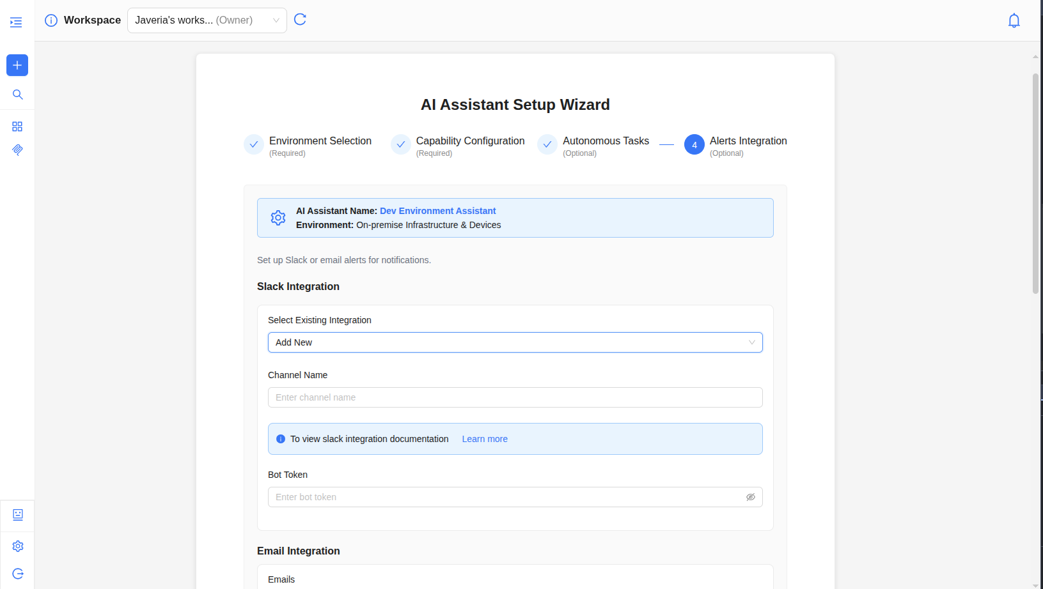Click the logout icon in sidebar

click(17, 574)
